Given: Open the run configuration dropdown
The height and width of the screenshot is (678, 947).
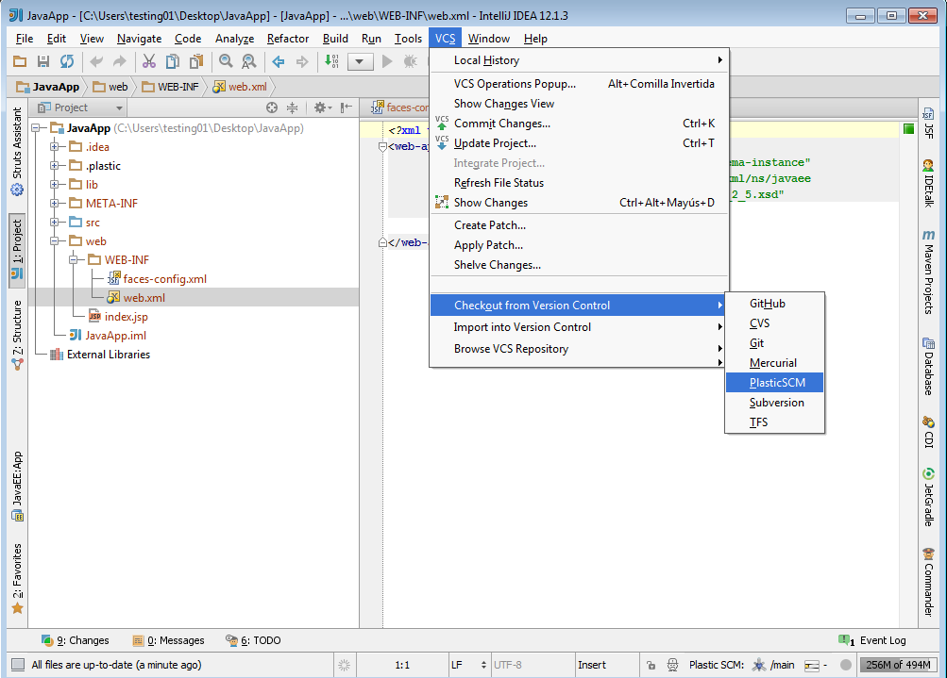Looking at the screenshot, I should point(361,61).
